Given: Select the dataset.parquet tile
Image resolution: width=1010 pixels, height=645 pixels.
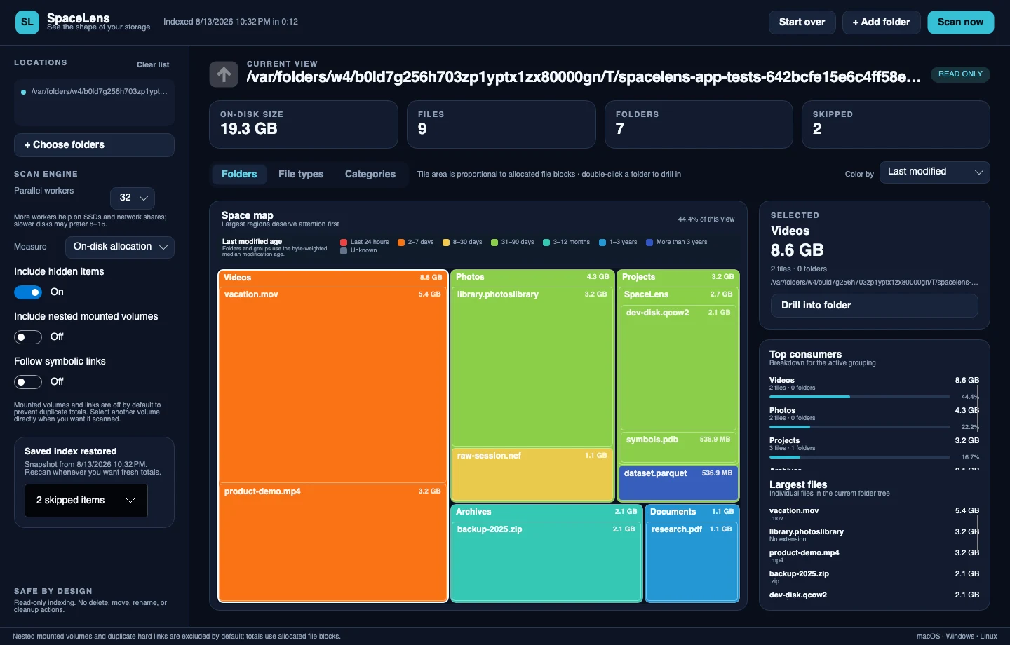Looking at the screenshot, I should pyautogui.click(x=678, y=483).
